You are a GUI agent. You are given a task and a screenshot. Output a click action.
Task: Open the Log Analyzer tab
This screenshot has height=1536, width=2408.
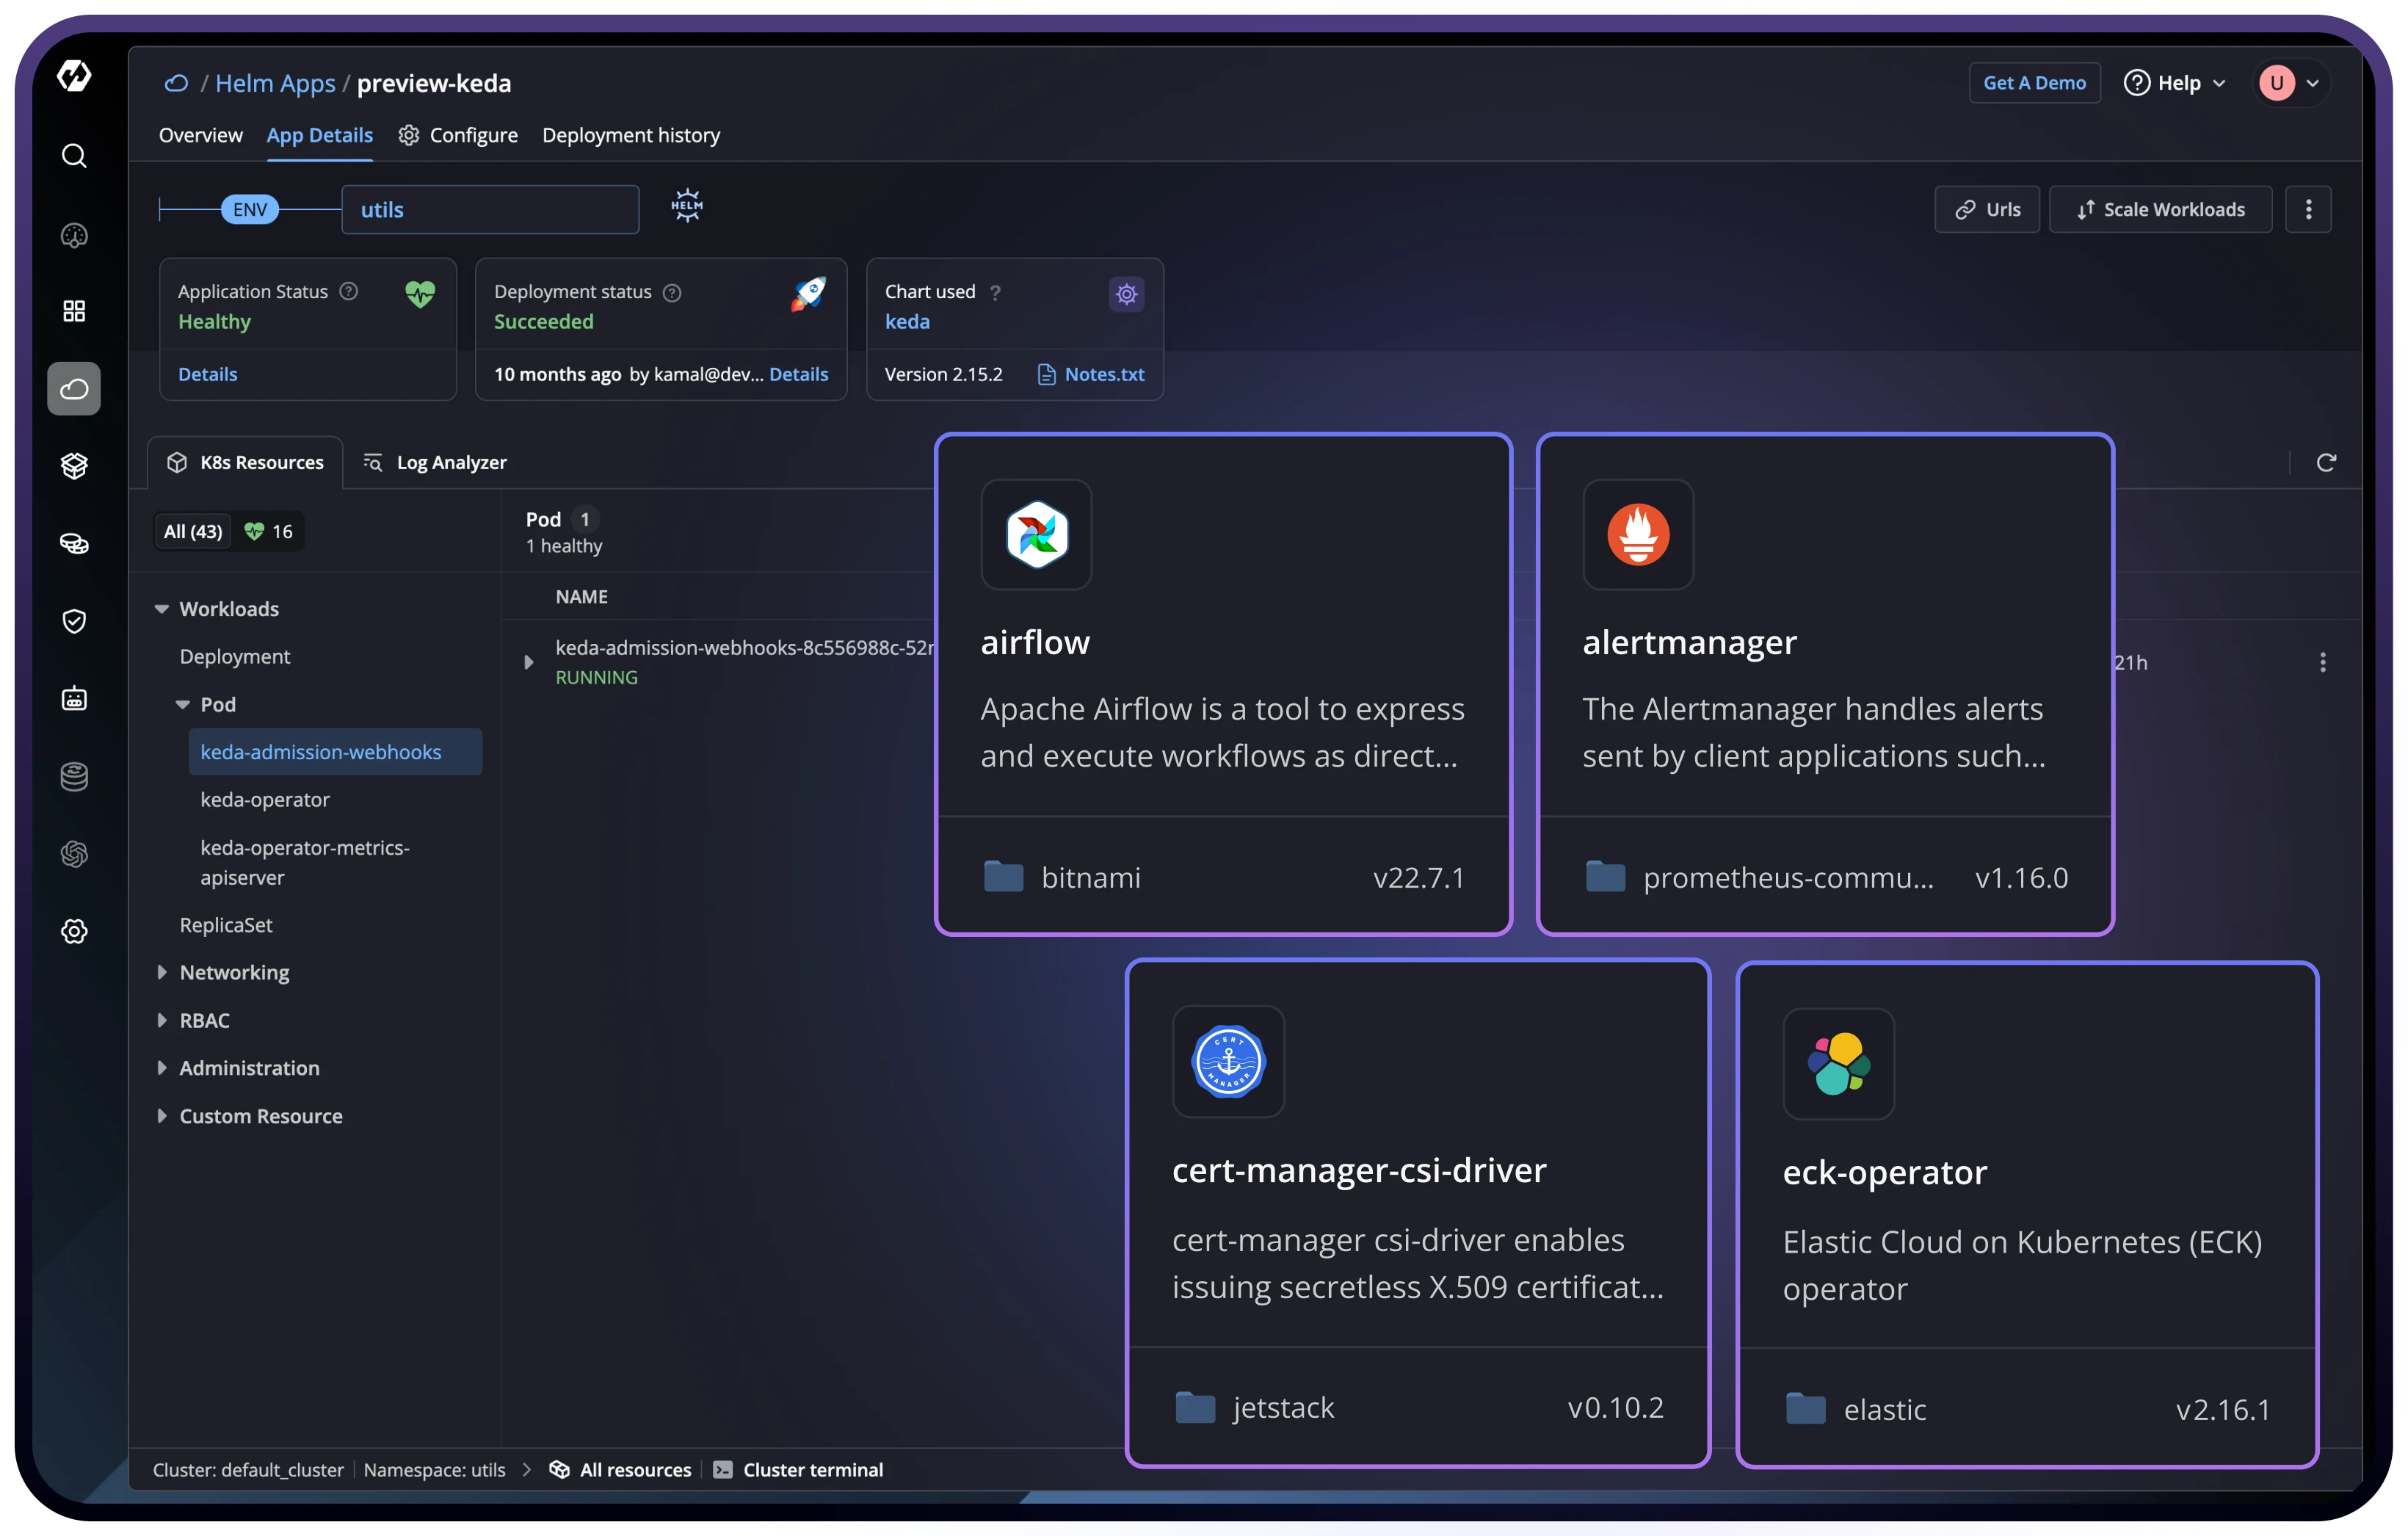tap(435, 462)
